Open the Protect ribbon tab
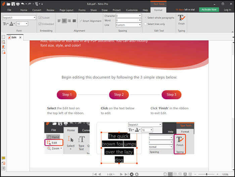The height and width of the screenshot is (177, 235). [x=116, y=10]
